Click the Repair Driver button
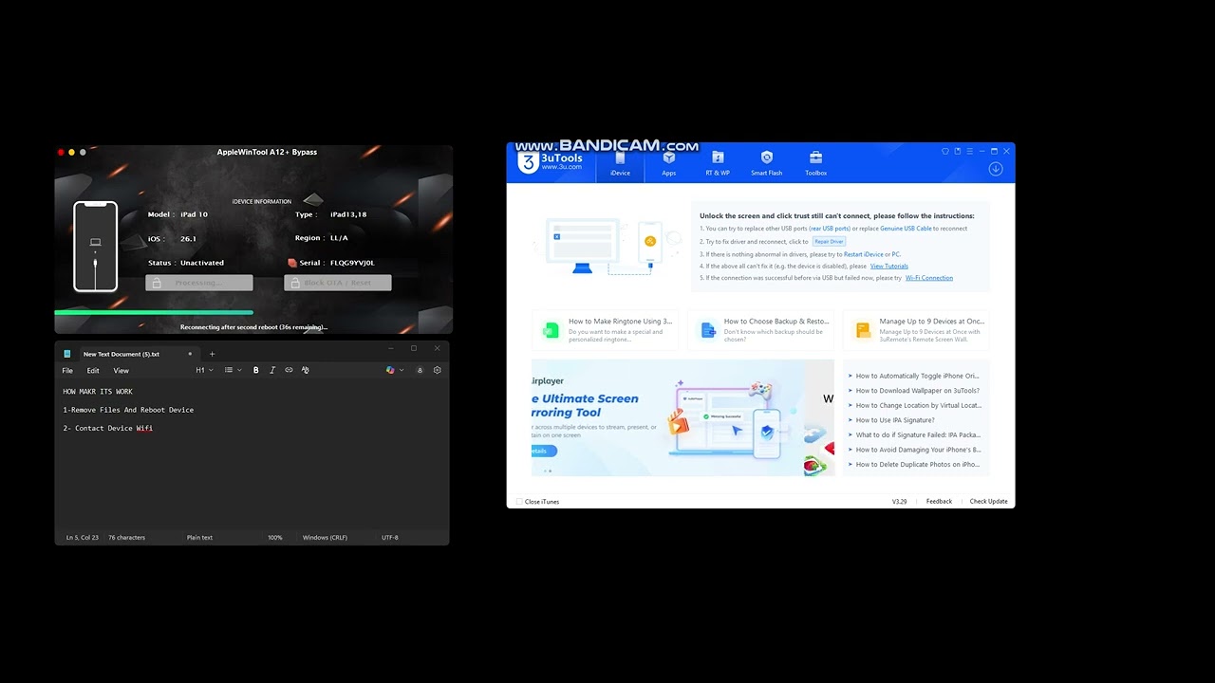This screenshot has height=683, width=1215. point(829,242)
